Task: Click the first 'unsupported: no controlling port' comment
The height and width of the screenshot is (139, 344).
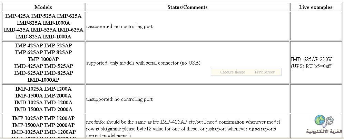Action: click(119, 27)
